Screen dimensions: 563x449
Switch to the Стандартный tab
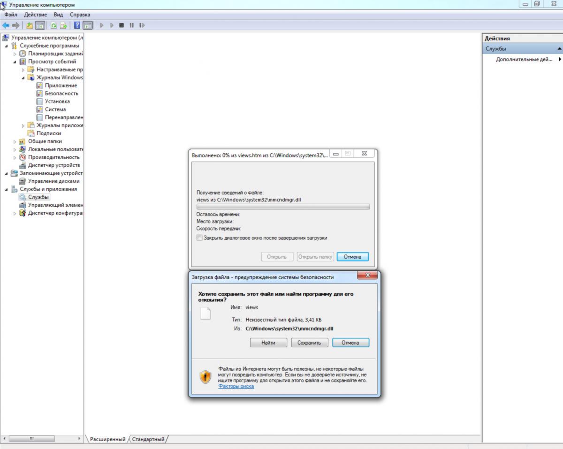pyautogui.click(x=148, y=439)
